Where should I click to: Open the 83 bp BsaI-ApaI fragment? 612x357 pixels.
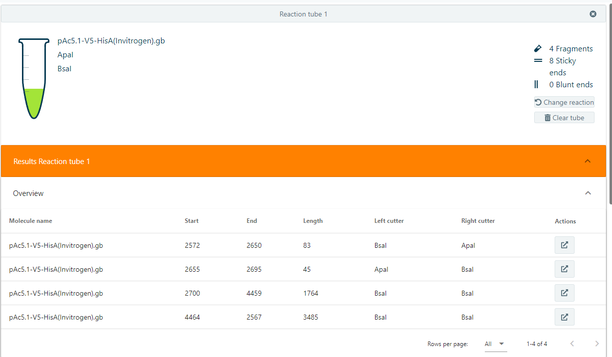point(565,245)
